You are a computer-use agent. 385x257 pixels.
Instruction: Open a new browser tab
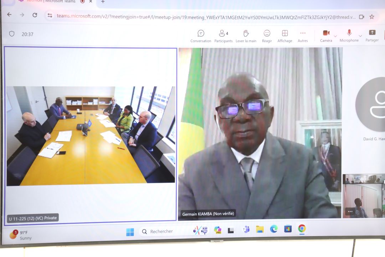(x=103, y=2)
